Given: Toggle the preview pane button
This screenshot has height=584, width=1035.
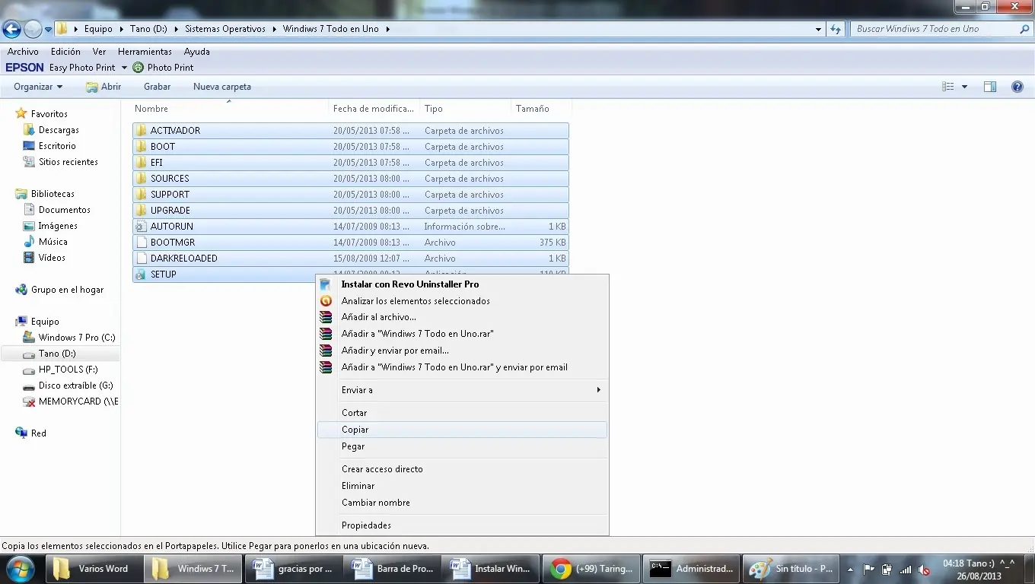Looking at the screenshot, I should 989,87.
